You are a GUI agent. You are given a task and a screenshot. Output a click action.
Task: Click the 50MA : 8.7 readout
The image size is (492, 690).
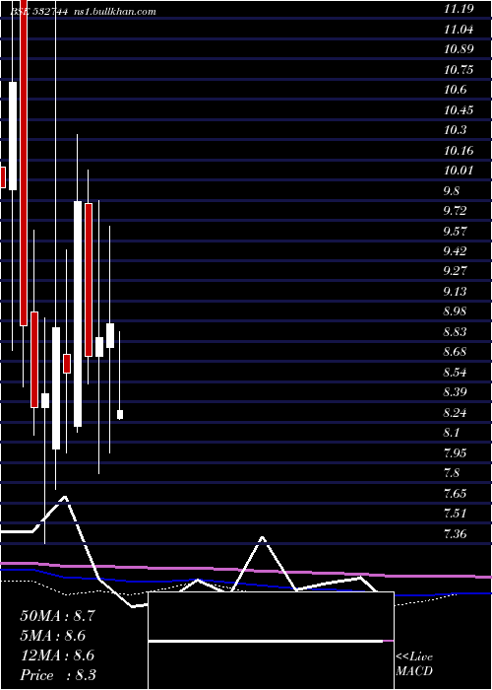[x=56, y=616]
